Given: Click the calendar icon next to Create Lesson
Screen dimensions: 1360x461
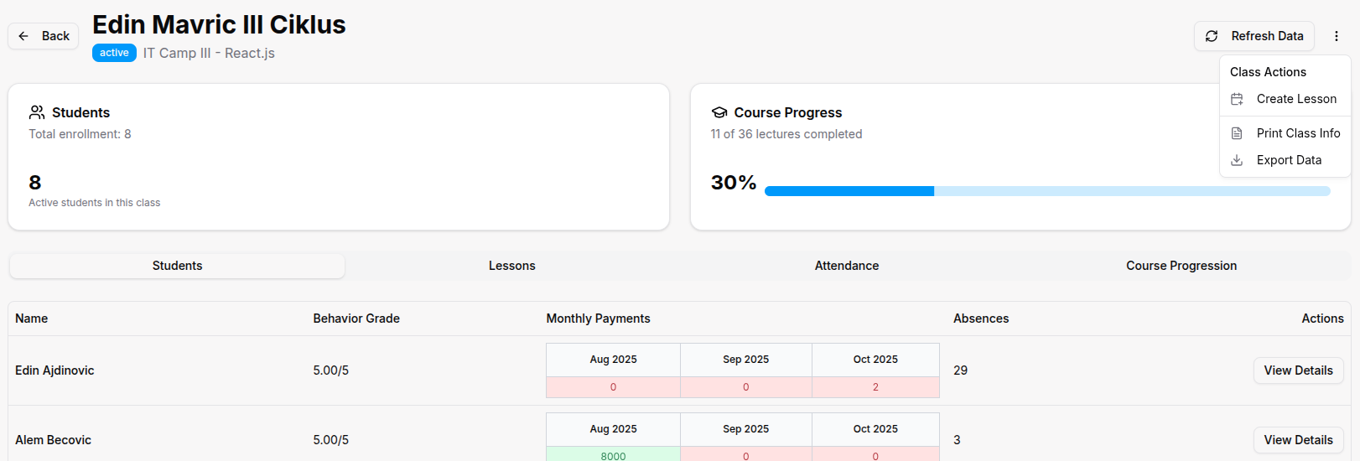Looking at the screenshot, I should 1237,99.
